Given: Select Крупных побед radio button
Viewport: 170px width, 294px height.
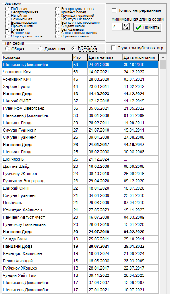Looking at the screenshot, I should coord(57,12).
